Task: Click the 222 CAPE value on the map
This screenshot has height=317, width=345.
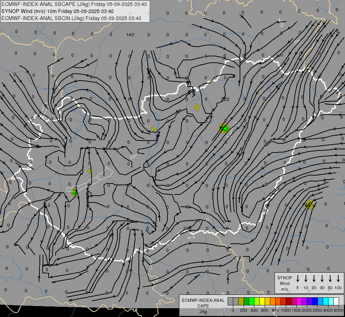Action: pyautogui.click(x=225, y=99)
